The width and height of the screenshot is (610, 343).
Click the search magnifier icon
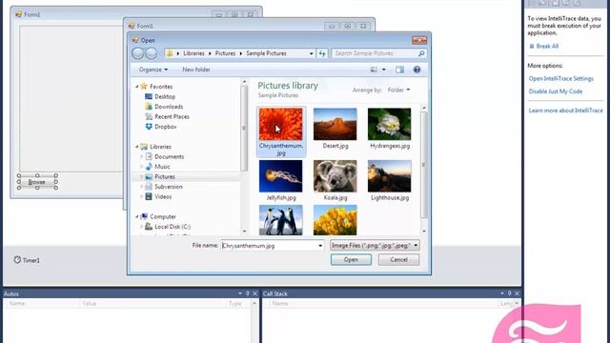(x=421, y=53)
